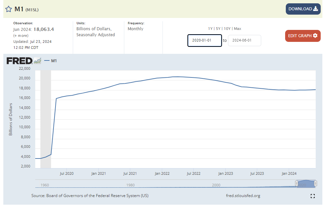
Task: Click the Jul 2020 x-axis label
Action: coord(67,173)
